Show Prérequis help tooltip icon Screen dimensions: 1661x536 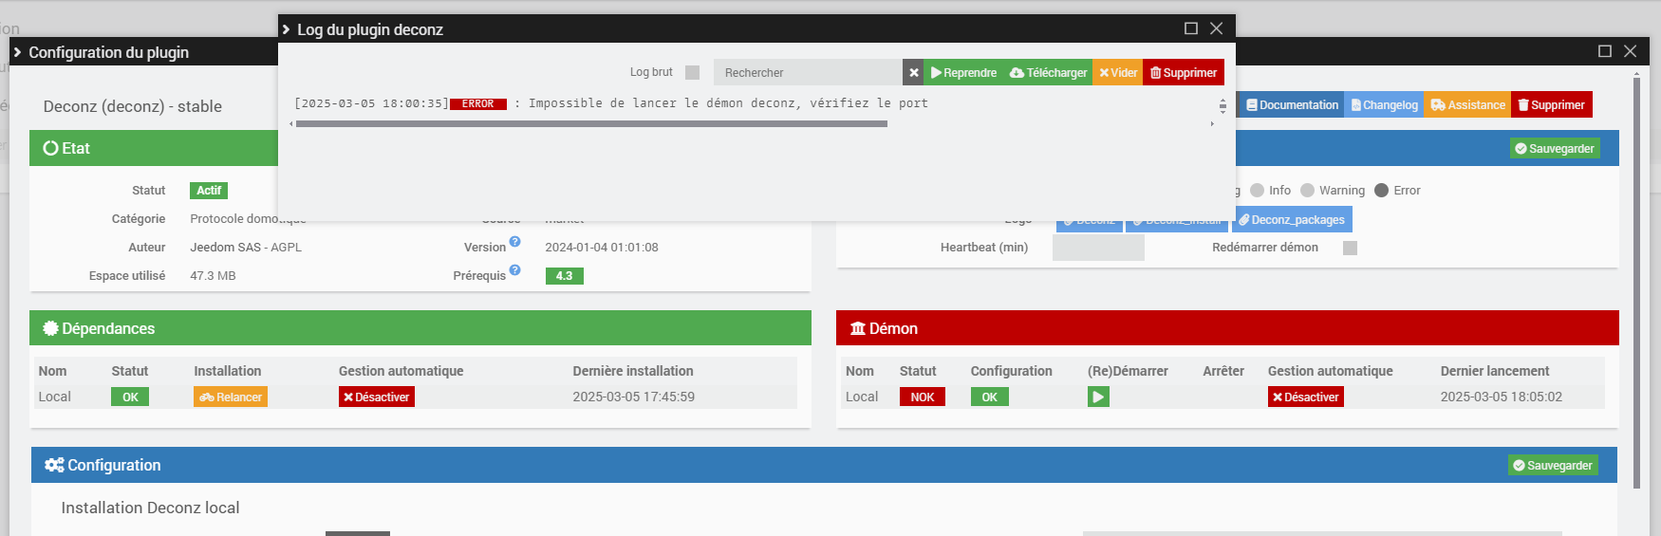[x=514, y=269]
